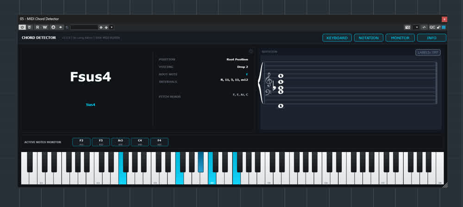Click the flat accidental on the notation staff
Viewport: 463px width, 207px height.
coord(274,87)
